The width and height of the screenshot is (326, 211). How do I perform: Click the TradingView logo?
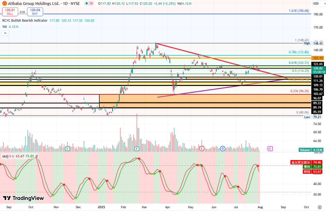coord(23,198)
